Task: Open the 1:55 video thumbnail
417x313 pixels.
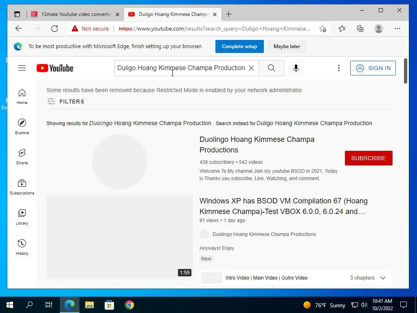Action: 120,237
